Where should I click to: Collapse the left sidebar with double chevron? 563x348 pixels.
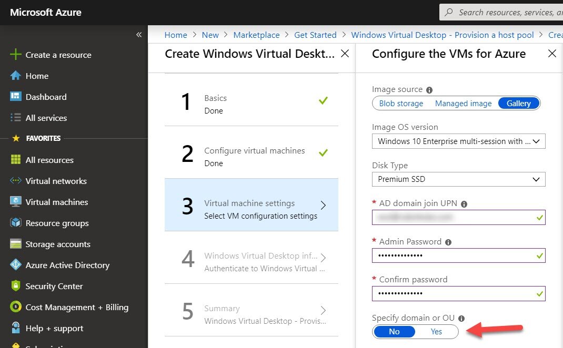pos(139,35)
